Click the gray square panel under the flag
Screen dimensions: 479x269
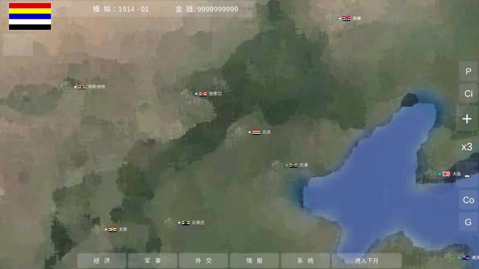tap(18, 45)
